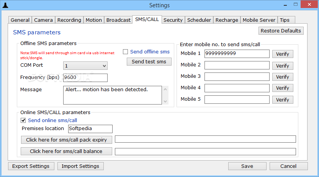
Task: Click the application icon in the title bar
Action: click(x=5, y=5)
